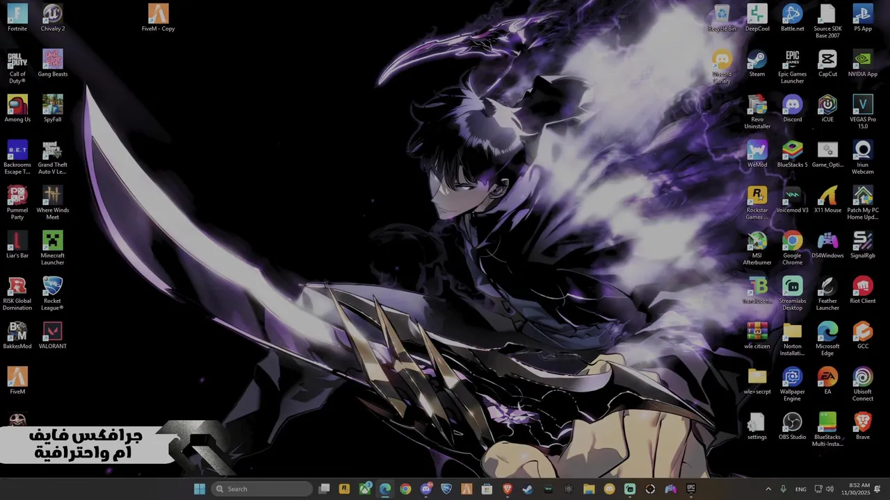Click the Ubisoft Connect desktop icon

tap(863, 384)
